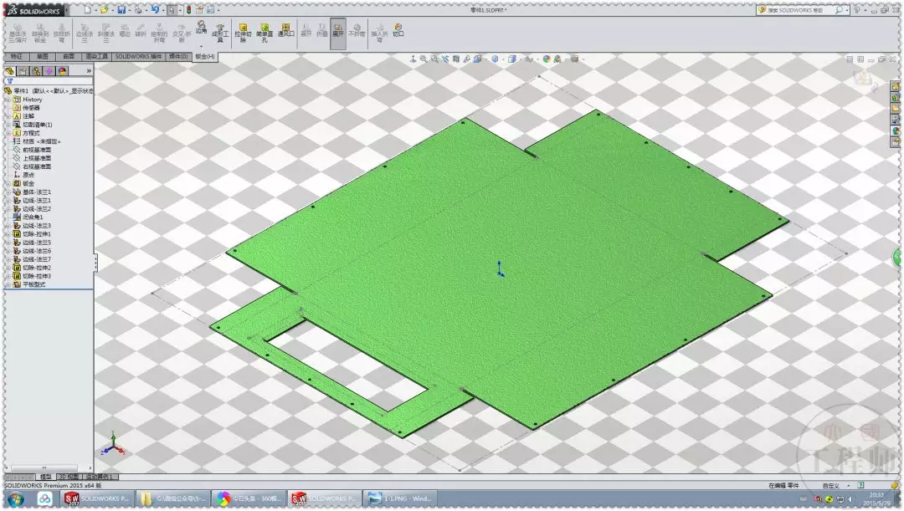Switch to the 钣金(H) sheet metal tab
Image resolution: width=904 pixels, height=511 pixels.
[x=205, y=57]
